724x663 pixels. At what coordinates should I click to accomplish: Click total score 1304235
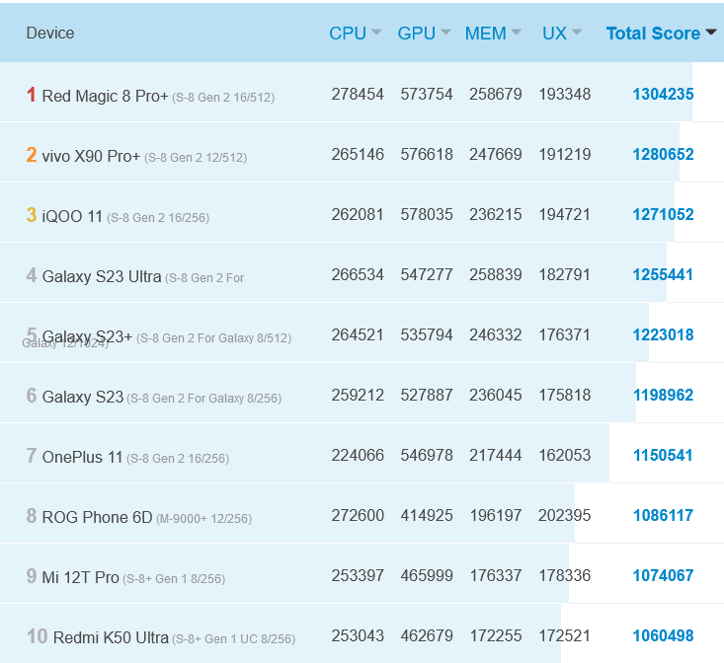point(663,94)
